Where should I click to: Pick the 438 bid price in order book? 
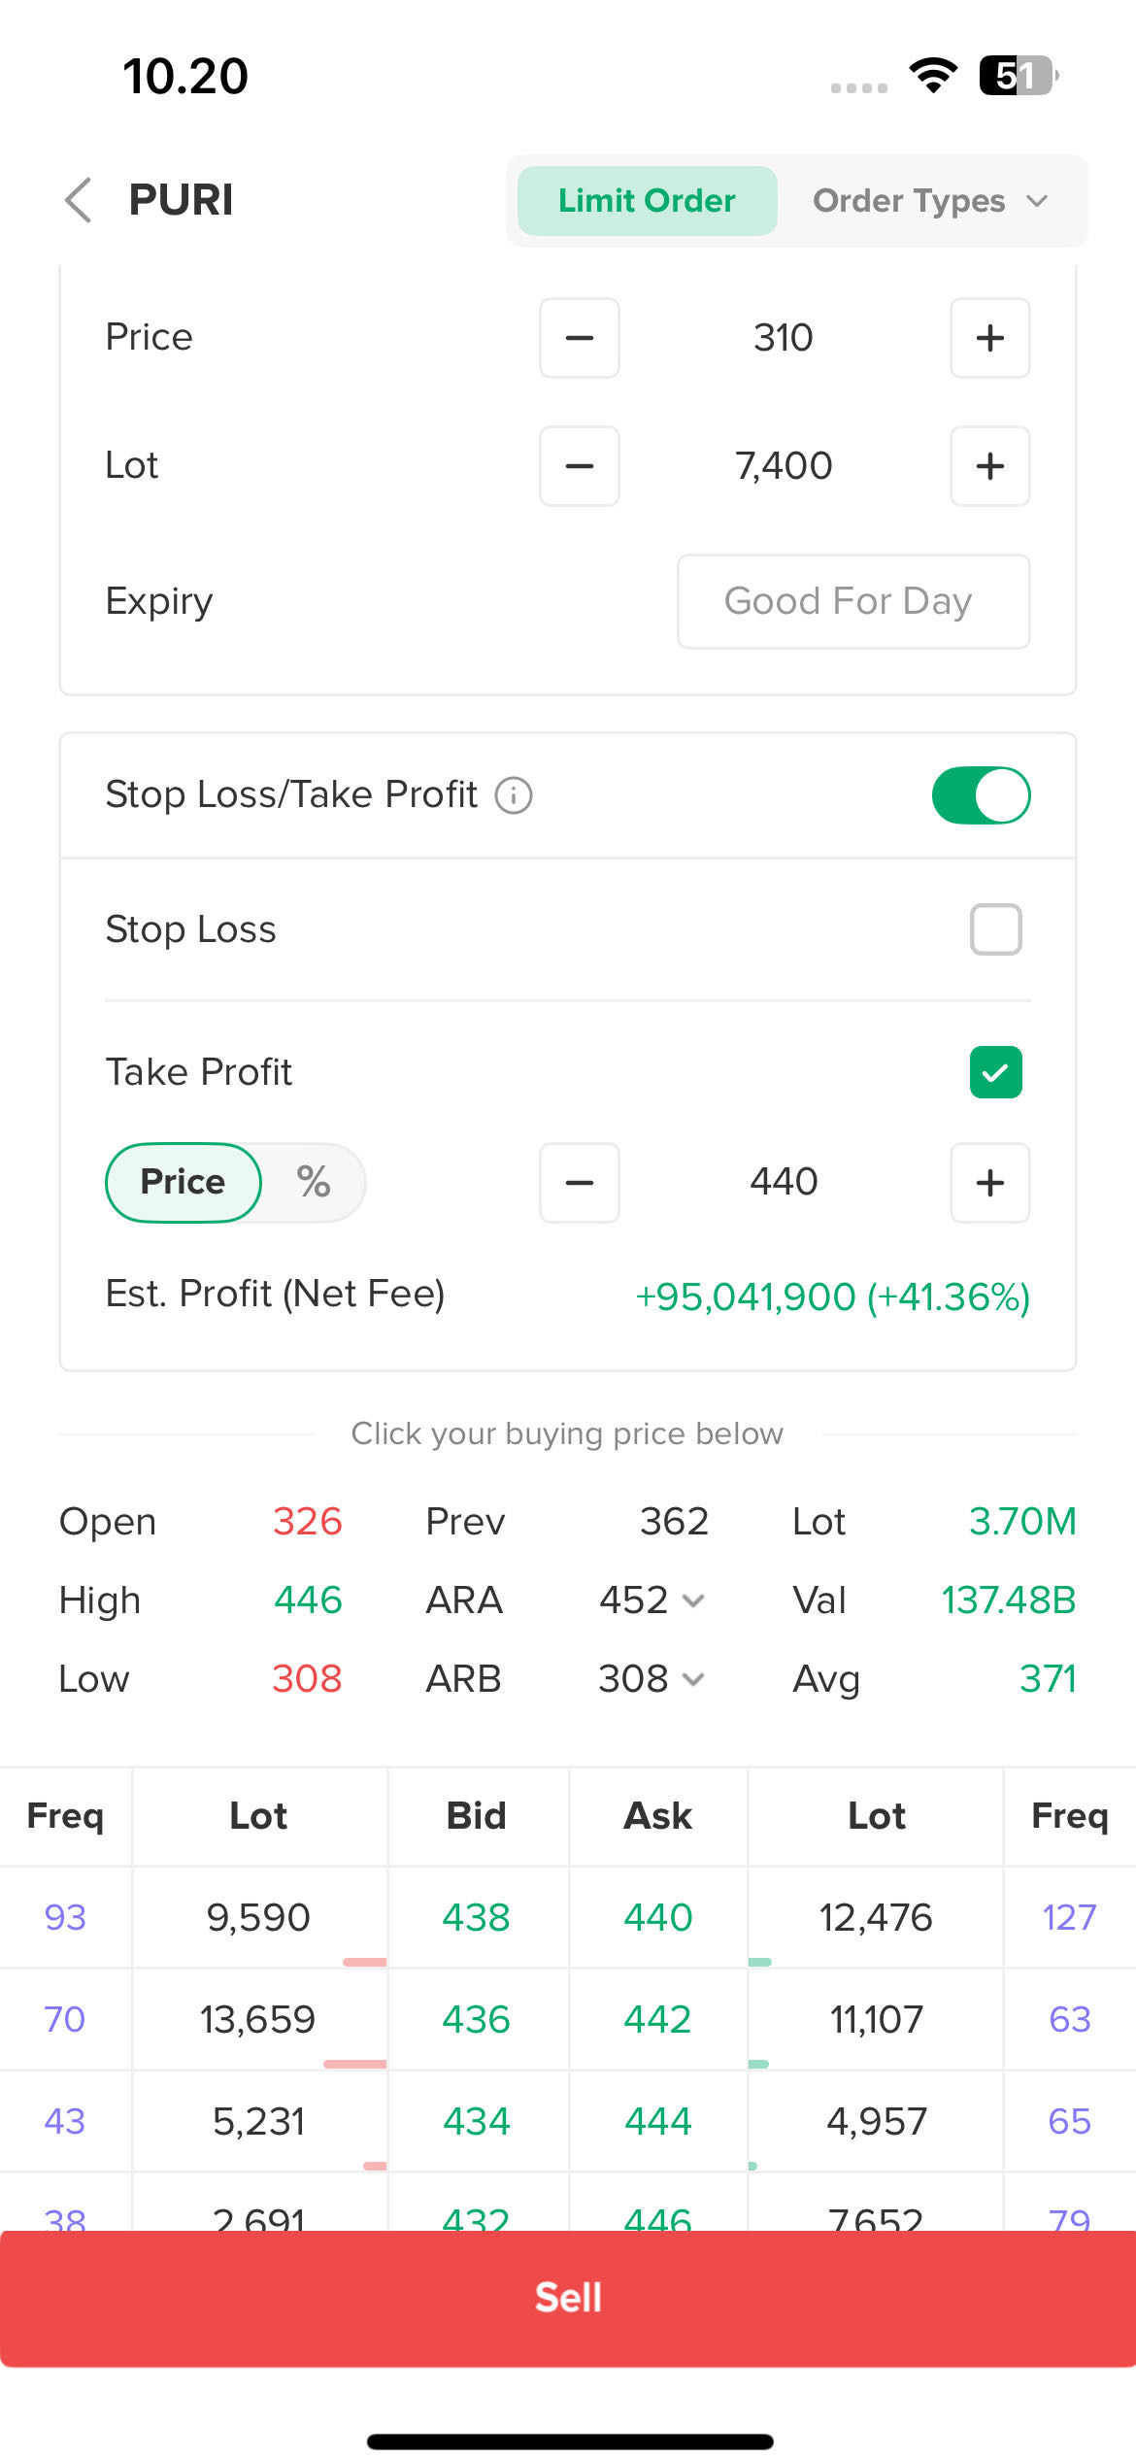pyautogui.click(x=476, y=1917)
